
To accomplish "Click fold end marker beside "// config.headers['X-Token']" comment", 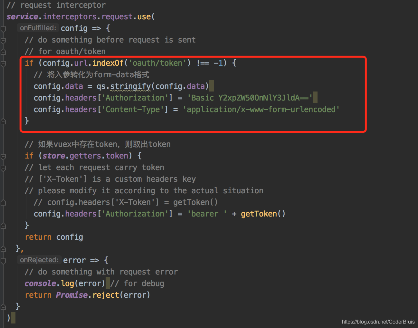I will click(3, 203).
